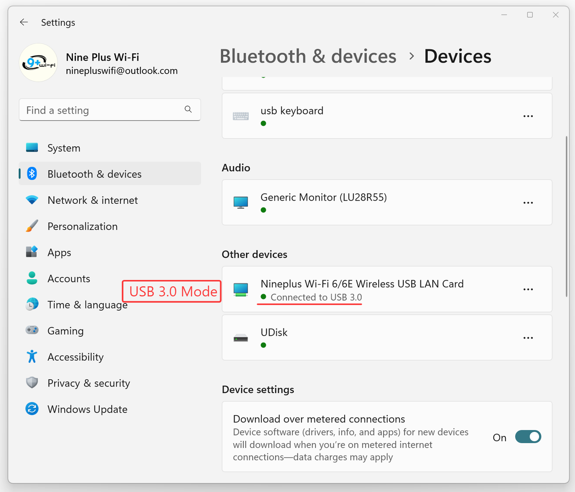Screen dimensions: 575x492
Task: Open Time & language settings
Action: (110, 304)
